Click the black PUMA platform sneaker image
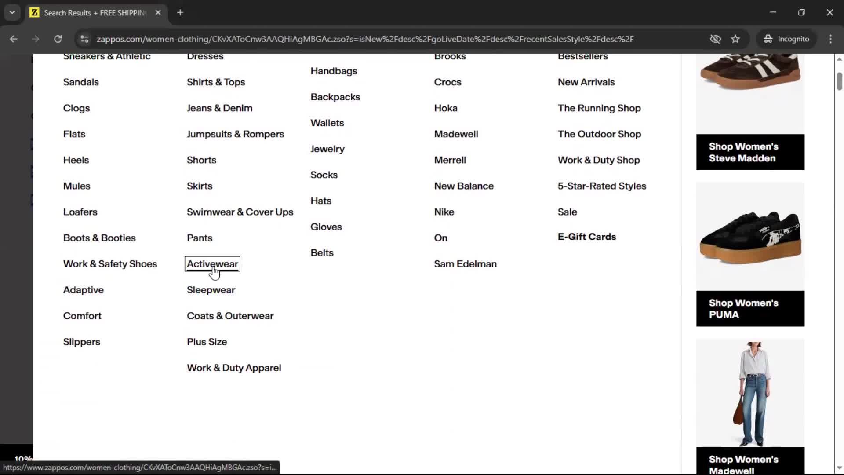Viewport: 844px width, 475px height. click(750, 237)
